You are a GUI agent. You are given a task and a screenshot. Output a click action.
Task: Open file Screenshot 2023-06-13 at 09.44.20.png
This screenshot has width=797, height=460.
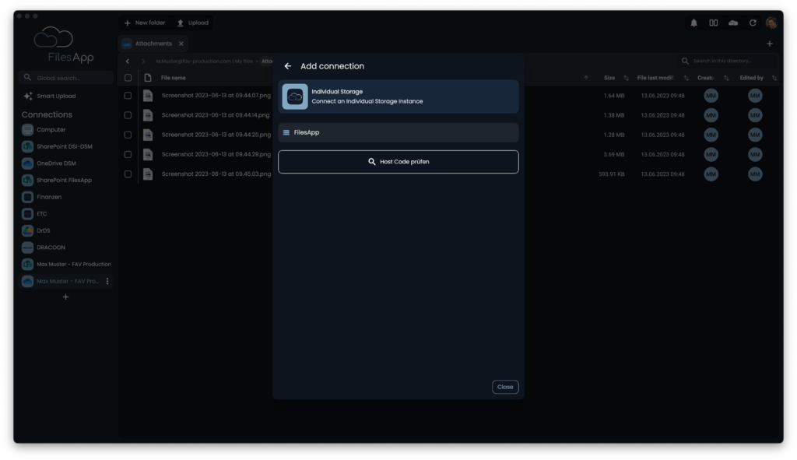point(216,135)
